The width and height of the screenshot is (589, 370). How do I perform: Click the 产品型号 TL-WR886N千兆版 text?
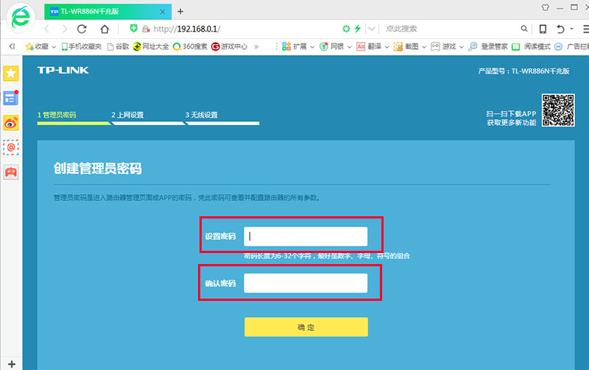tap(523, 71)
